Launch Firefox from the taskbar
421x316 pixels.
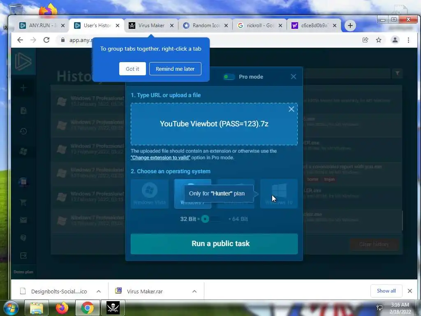click(x=62, y=308)
